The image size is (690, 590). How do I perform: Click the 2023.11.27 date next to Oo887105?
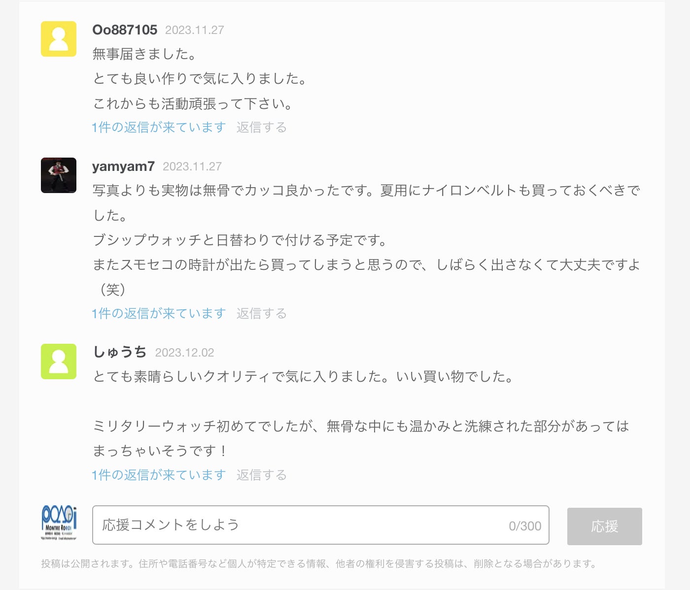[195, 30]
